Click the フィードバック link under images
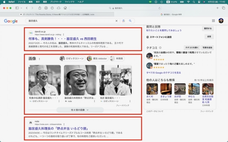Viewport: 228px width, 142px height. click(122, 105)
